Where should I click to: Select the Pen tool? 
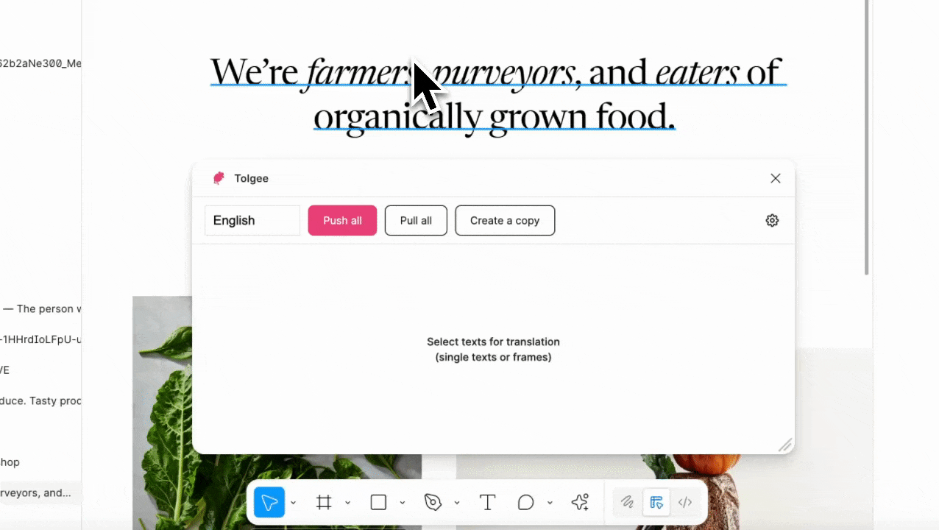coord(433,503)
